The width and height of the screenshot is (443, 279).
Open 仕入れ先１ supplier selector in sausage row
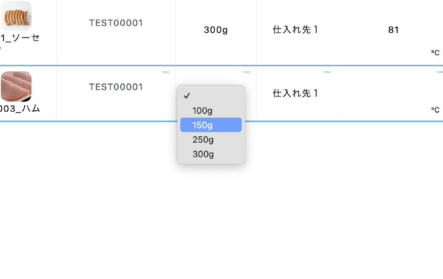coord(296,30)
